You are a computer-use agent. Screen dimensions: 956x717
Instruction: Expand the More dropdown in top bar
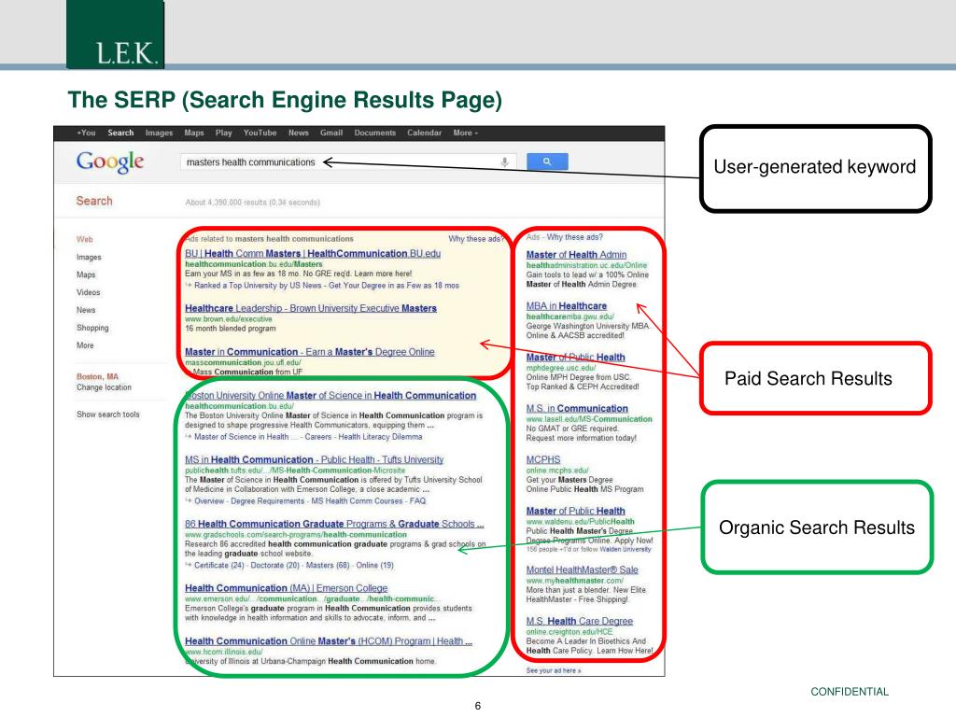coord(465,133)
